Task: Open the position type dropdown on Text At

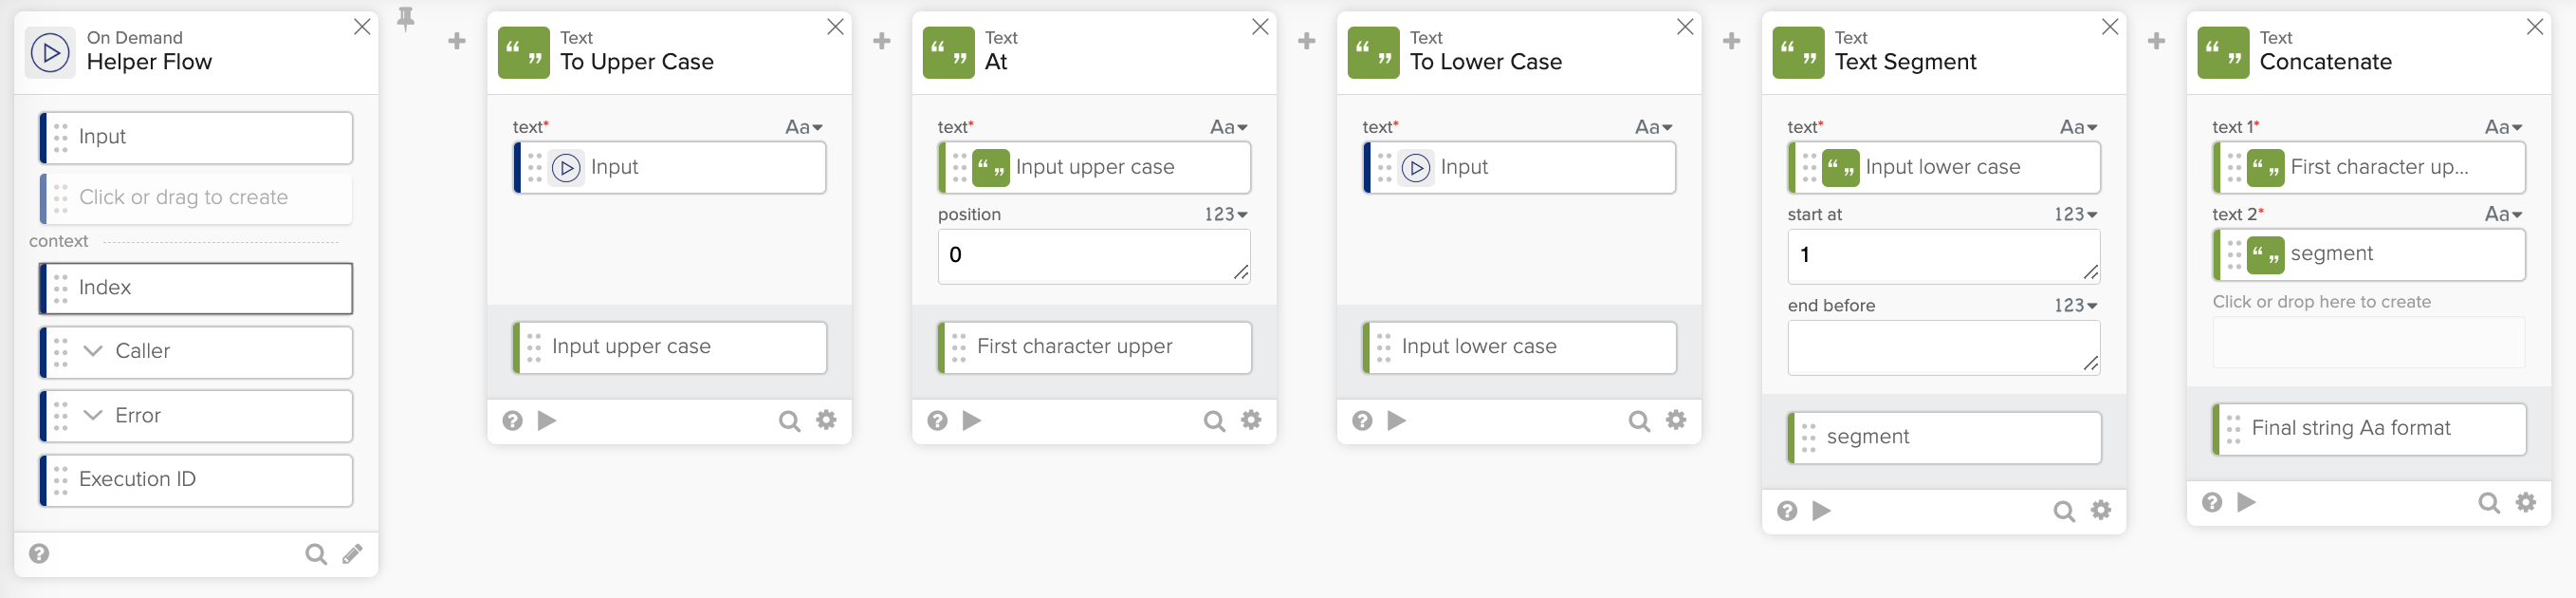Action: (1226, 215)
